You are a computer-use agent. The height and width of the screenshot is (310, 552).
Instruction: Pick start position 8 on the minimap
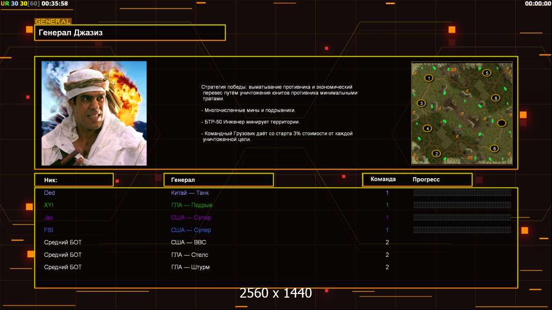coord(496,98)
